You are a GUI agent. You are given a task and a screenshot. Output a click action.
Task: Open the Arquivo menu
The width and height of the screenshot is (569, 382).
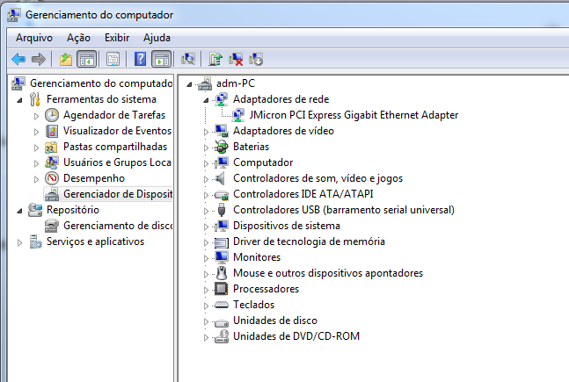[x=34, y=38]
